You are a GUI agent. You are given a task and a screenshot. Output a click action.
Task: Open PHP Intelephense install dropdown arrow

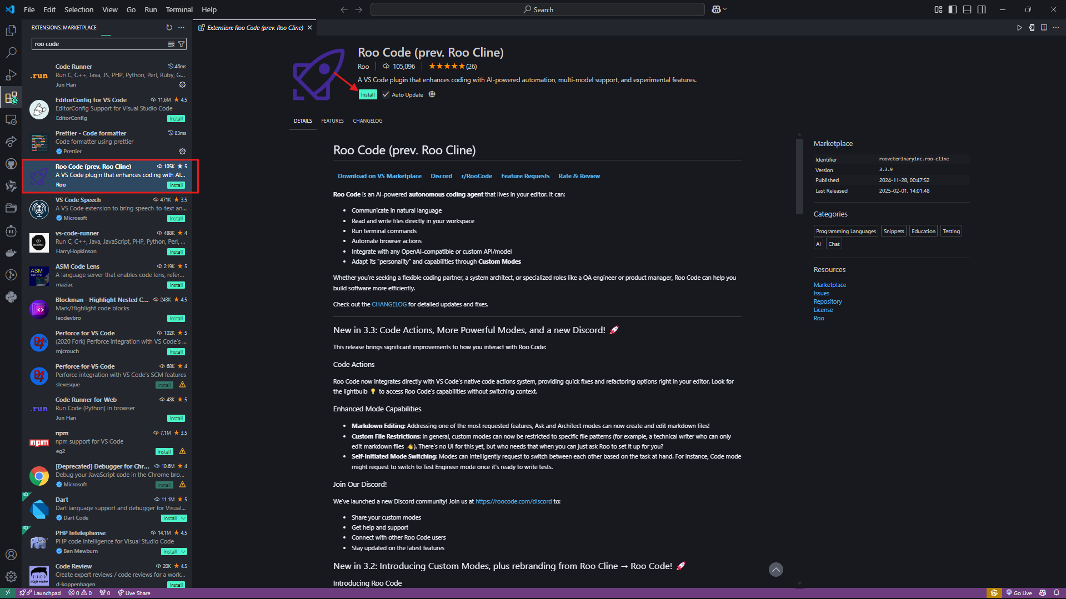183,552
